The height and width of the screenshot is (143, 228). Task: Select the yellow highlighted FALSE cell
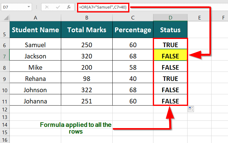(170, 55)
